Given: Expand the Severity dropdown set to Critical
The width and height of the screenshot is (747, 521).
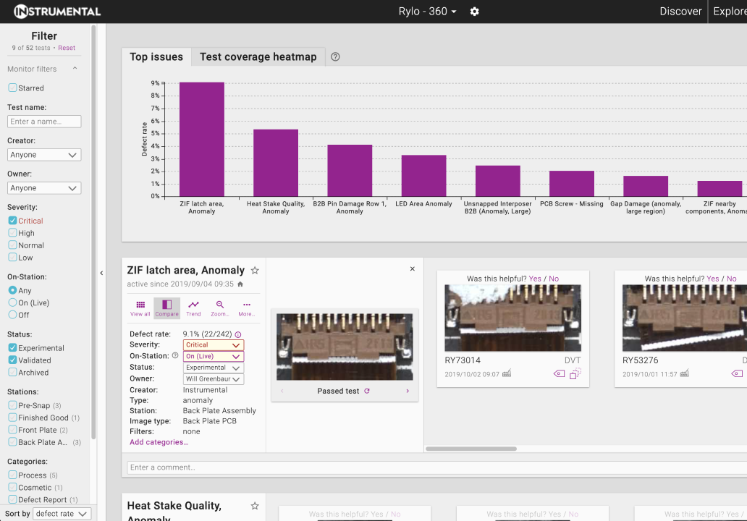Looking at the screenshot, I should 214,345.
